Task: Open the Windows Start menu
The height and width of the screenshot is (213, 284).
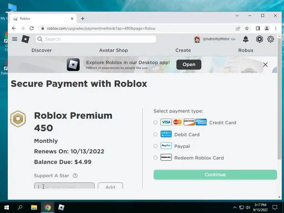Action: pos(7,207)
